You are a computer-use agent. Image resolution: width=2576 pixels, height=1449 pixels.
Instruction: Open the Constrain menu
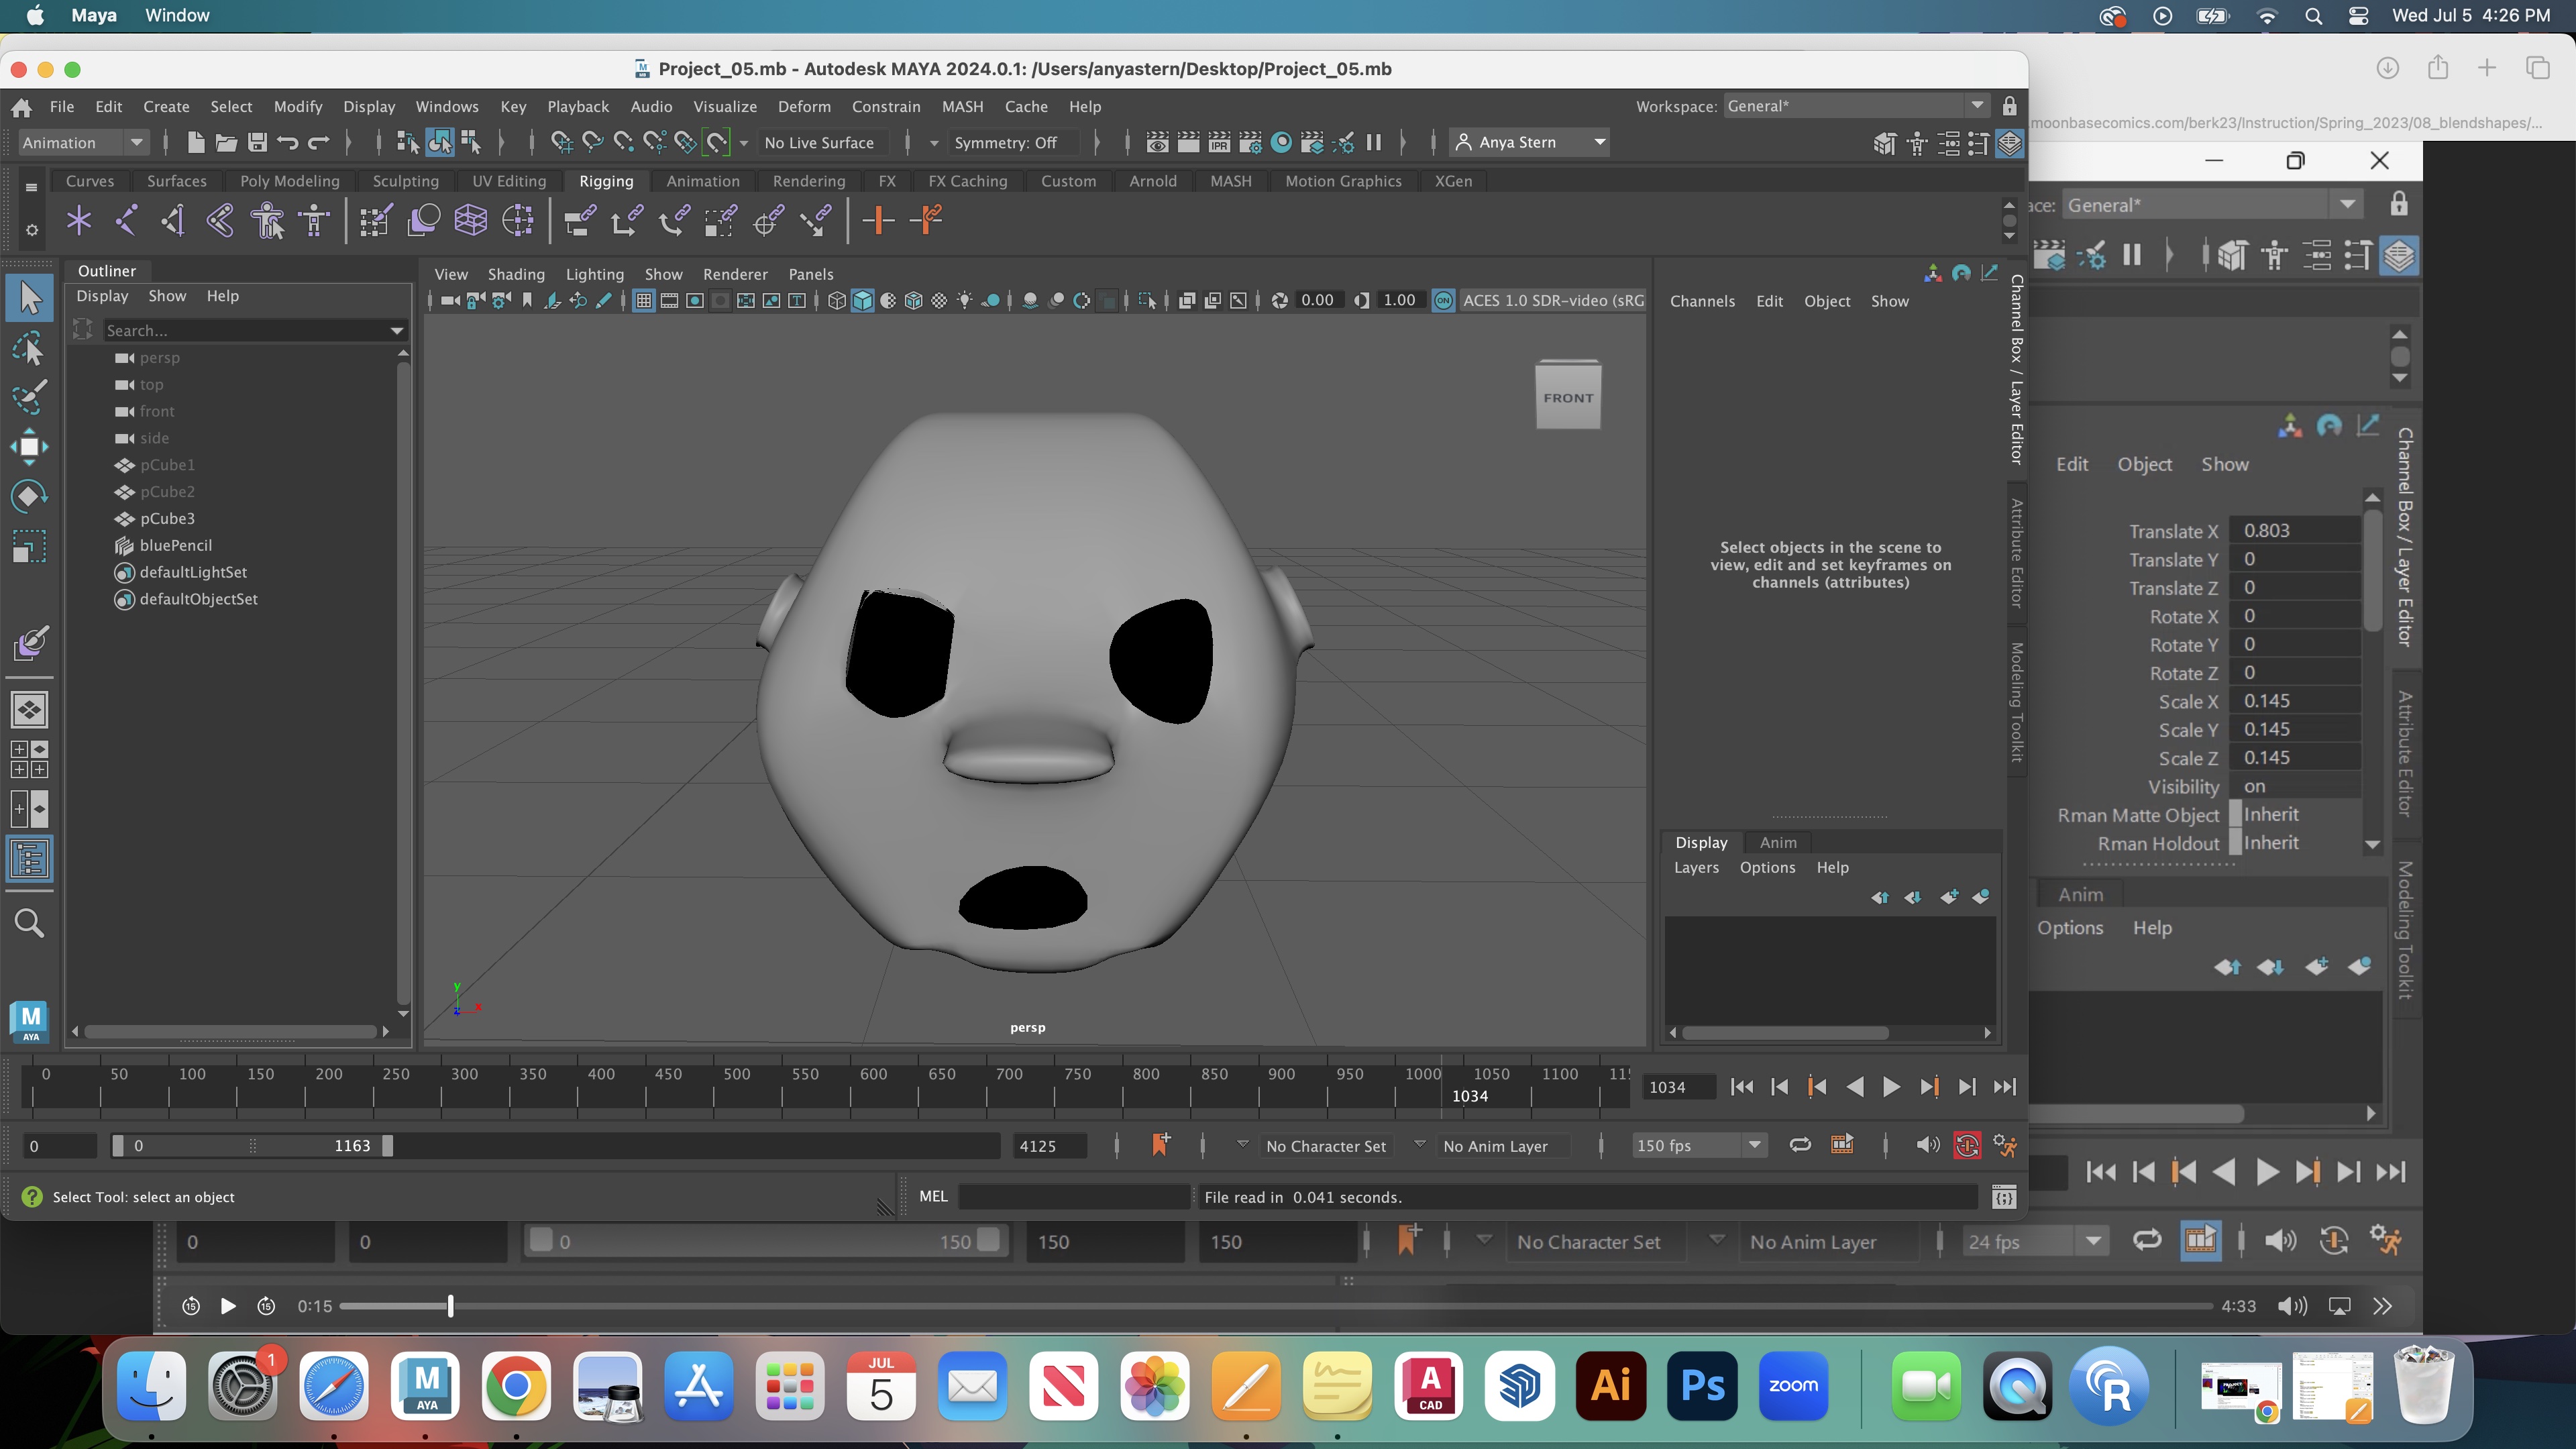click(885, 107)
